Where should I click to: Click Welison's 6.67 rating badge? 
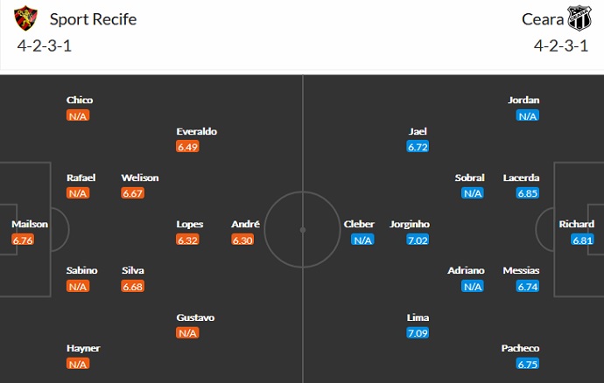[134, 193]
